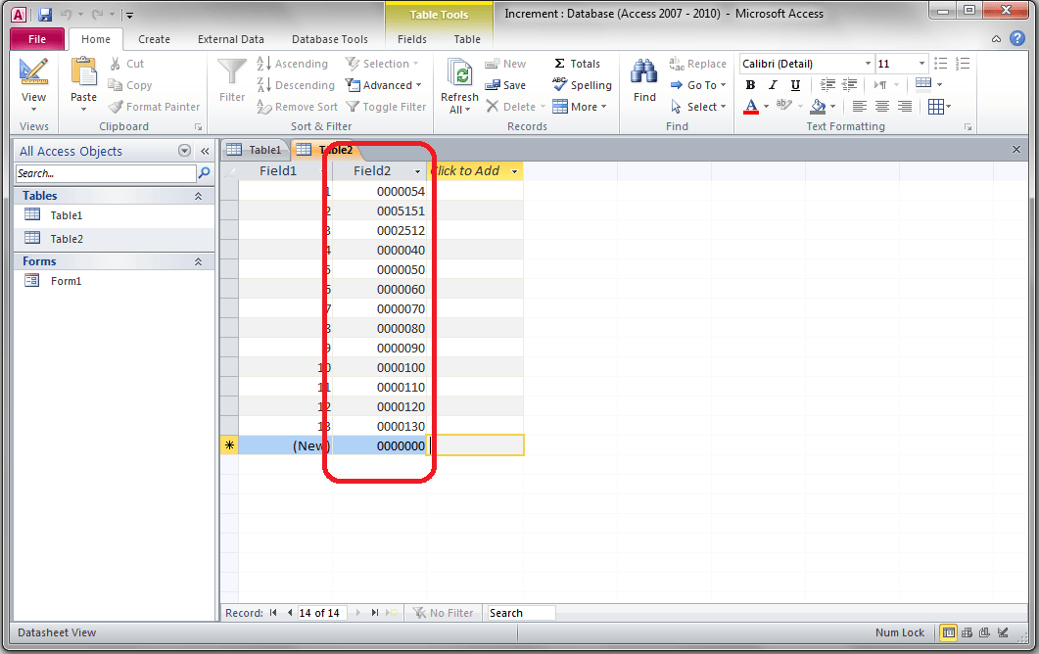Viewport: 1039px width, 654px height.
Task: Open the All Access Objects menu arrow
Action: coord(185,151)
